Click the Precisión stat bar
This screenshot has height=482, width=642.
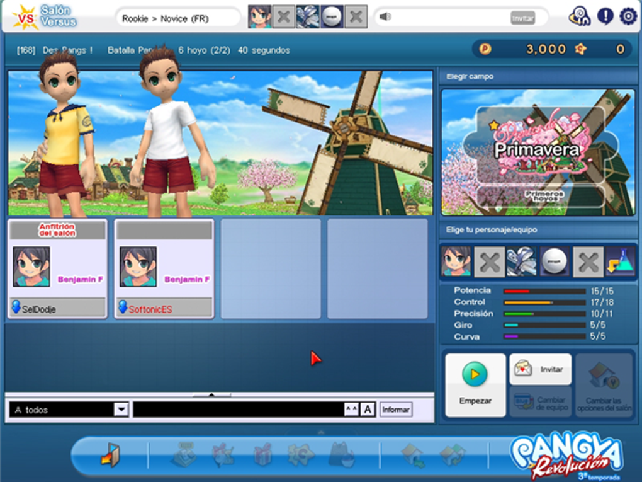pyautogui.click(x=544, y=314)
